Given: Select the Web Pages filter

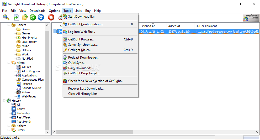Looking at the screenshot, I should [29, 96].
